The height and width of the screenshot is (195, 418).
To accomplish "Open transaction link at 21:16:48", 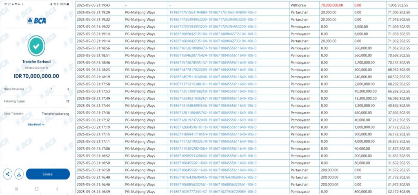I will click(213, 177).
